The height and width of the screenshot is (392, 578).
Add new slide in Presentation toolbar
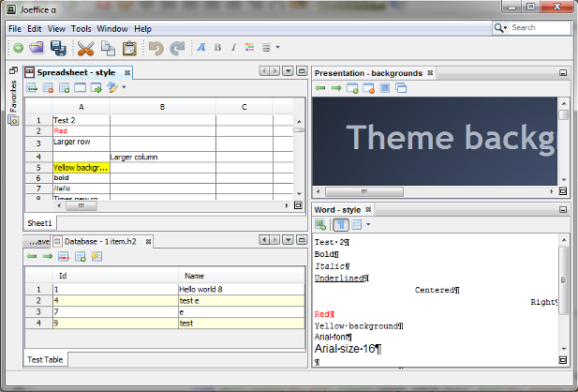pyautogui.click(x=353, y=88)
